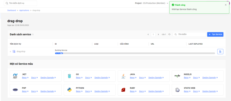Go to previous page arrow

[x=148, y=35]
